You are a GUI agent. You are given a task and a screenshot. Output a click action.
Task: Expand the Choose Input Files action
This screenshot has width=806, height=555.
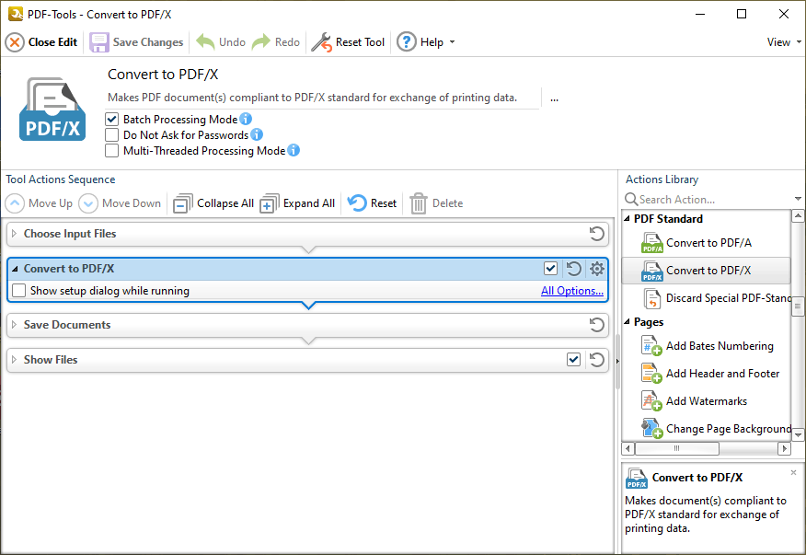coord(15,234)
